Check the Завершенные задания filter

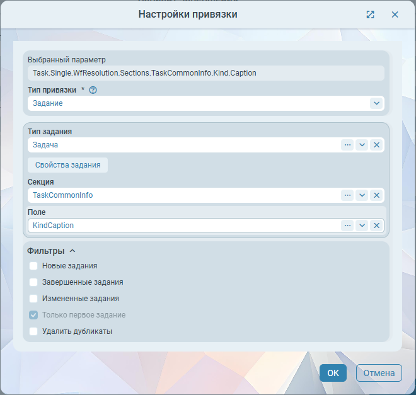pyautogui.click(x=34, y=282)
